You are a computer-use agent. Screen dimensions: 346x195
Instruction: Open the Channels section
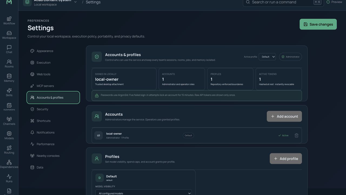pyautogui.click(x=9, y=121)
